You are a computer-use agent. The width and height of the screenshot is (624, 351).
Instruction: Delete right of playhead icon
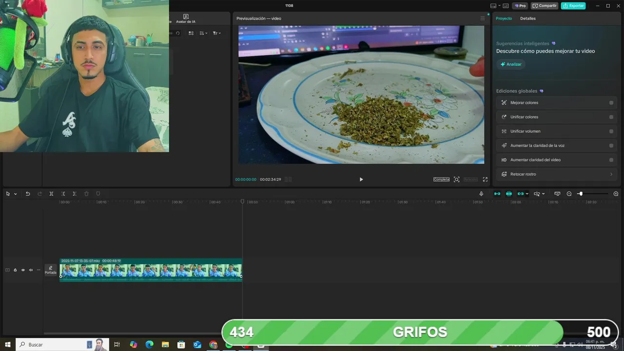pyautogui.click(x=75, y=194)
